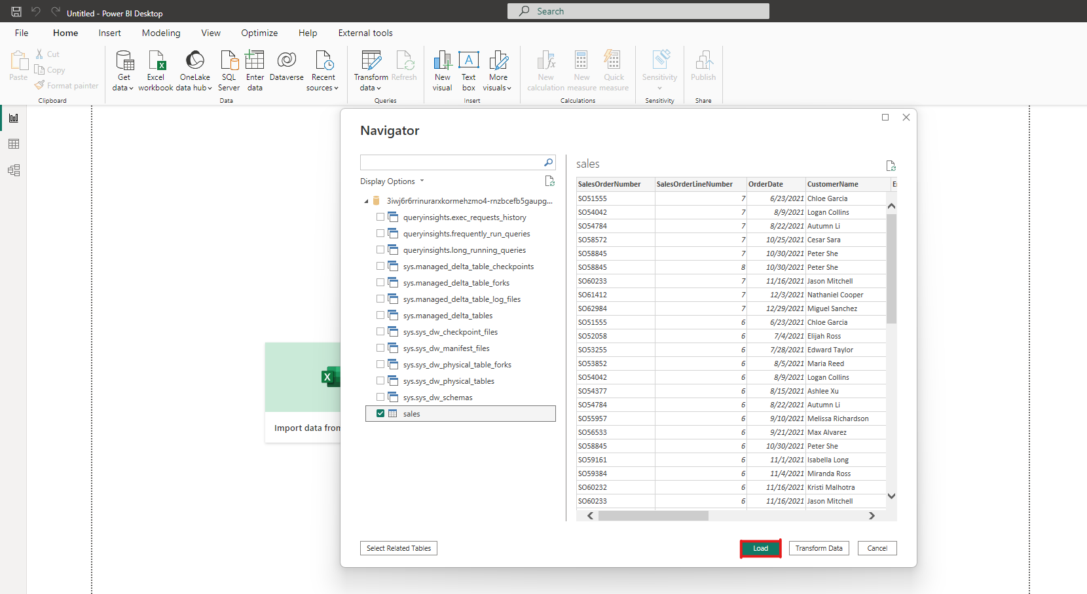This screenshot has height=594, width=1087.
Task: Collapse the 3iwj6r6rrinurarxkormehzmo4 database node
Action: click(367, 200)
